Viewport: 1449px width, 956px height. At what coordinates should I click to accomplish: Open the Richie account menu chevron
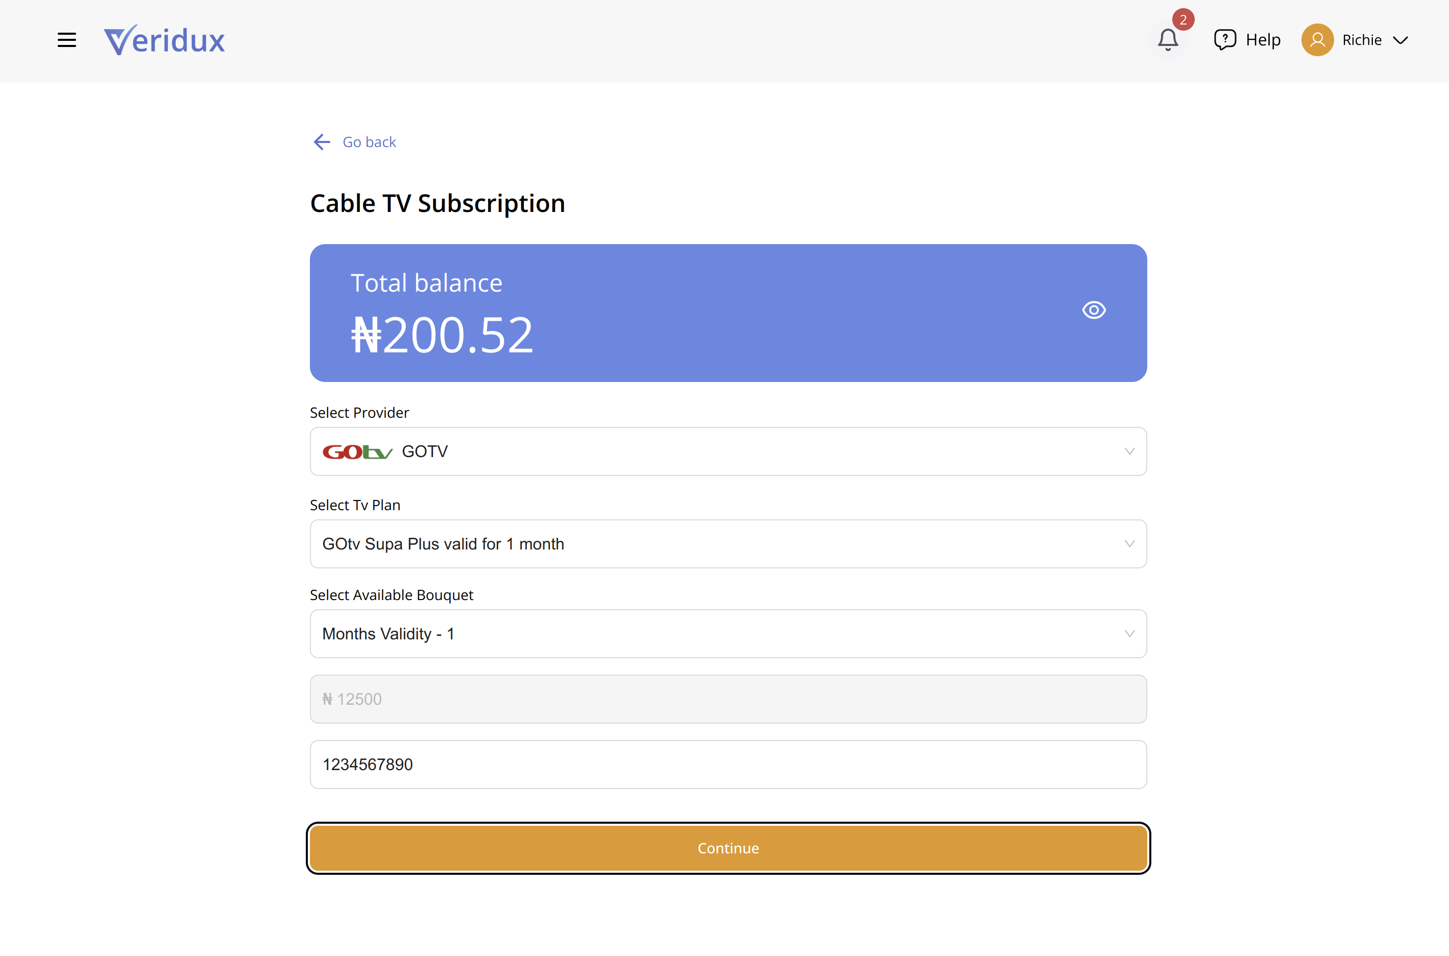pyautogui.click(x=1400, y=40)
